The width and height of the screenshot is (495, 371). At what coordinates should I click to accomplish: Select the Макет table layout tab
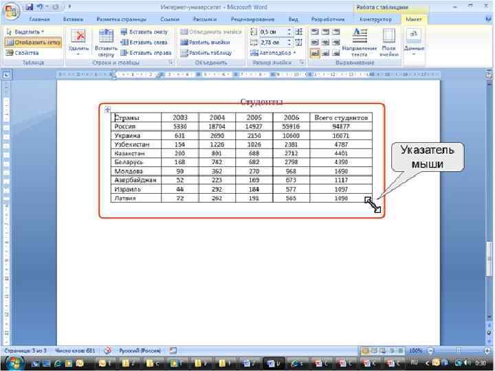point(414,19)
